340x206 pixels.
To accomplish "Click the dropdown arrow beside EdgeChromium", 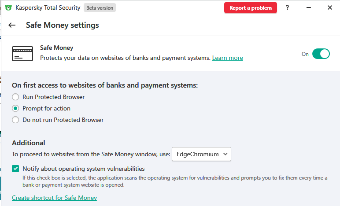I will tap(225, 154).
